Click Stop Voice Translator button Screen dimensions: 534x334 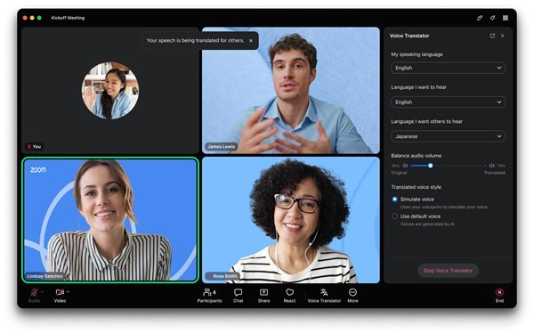448,271
